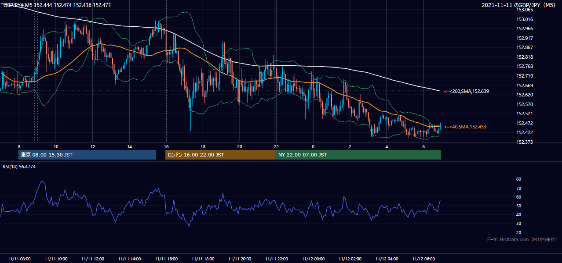
Task: Click the Tokyo 08:00-15:30 JST session bar
Action: pos(88,155)
